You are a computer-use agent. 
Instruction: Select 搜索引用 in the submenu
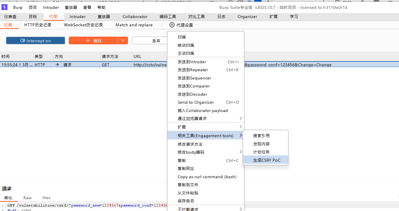265,136
